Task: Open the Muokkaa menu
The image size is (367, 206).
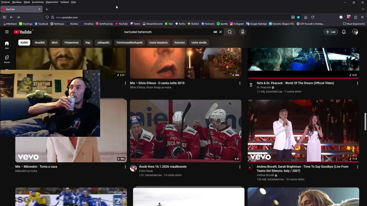Action: (x=17, y=2)
